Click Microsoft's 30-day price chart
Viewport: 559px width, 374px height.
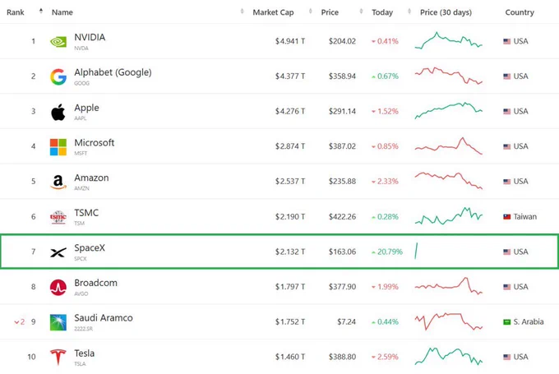(449, 145)
